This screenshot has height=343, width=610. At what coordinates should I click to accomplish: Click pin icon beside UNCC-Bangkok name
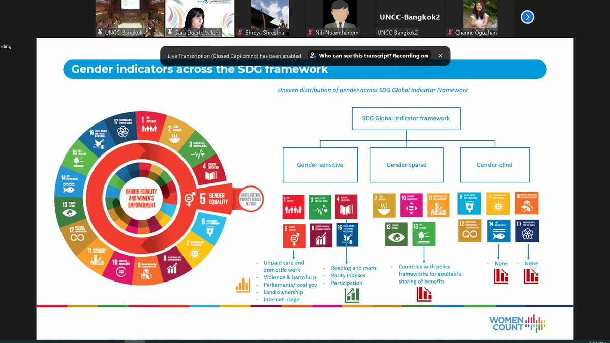(x=100, y=33)
